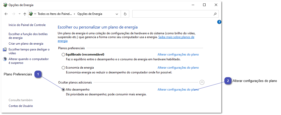281x115 pixels.
Task: Select the Alto desempenho plan radio button
Action: point(63,90)
